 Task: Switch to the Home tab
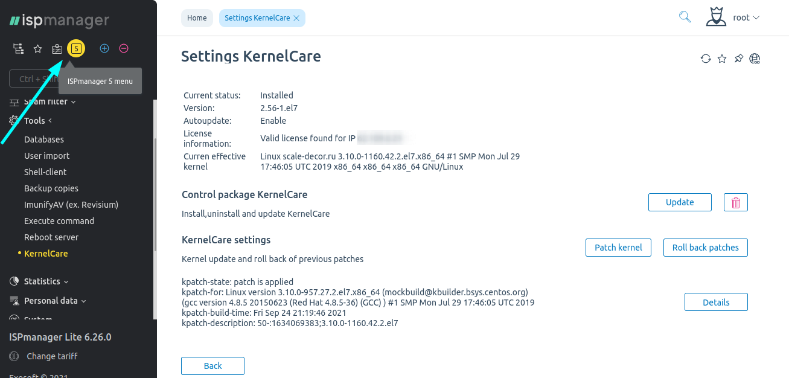click(x=197, y=18)
